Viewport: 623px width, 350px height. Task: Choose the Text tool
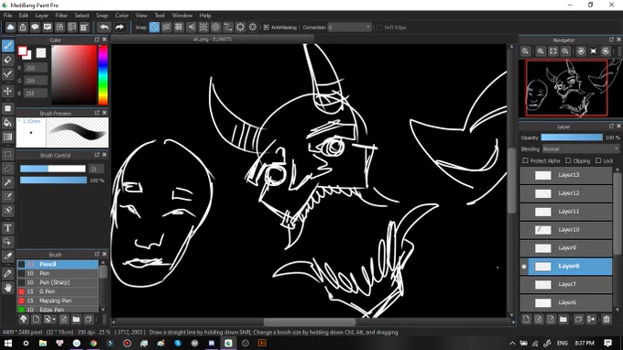pos(7,228)
